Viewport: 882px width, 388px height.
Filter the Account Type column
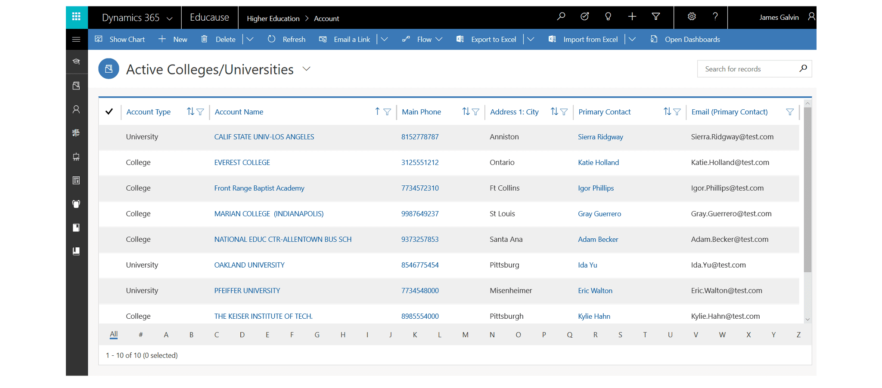click(200, 112)
